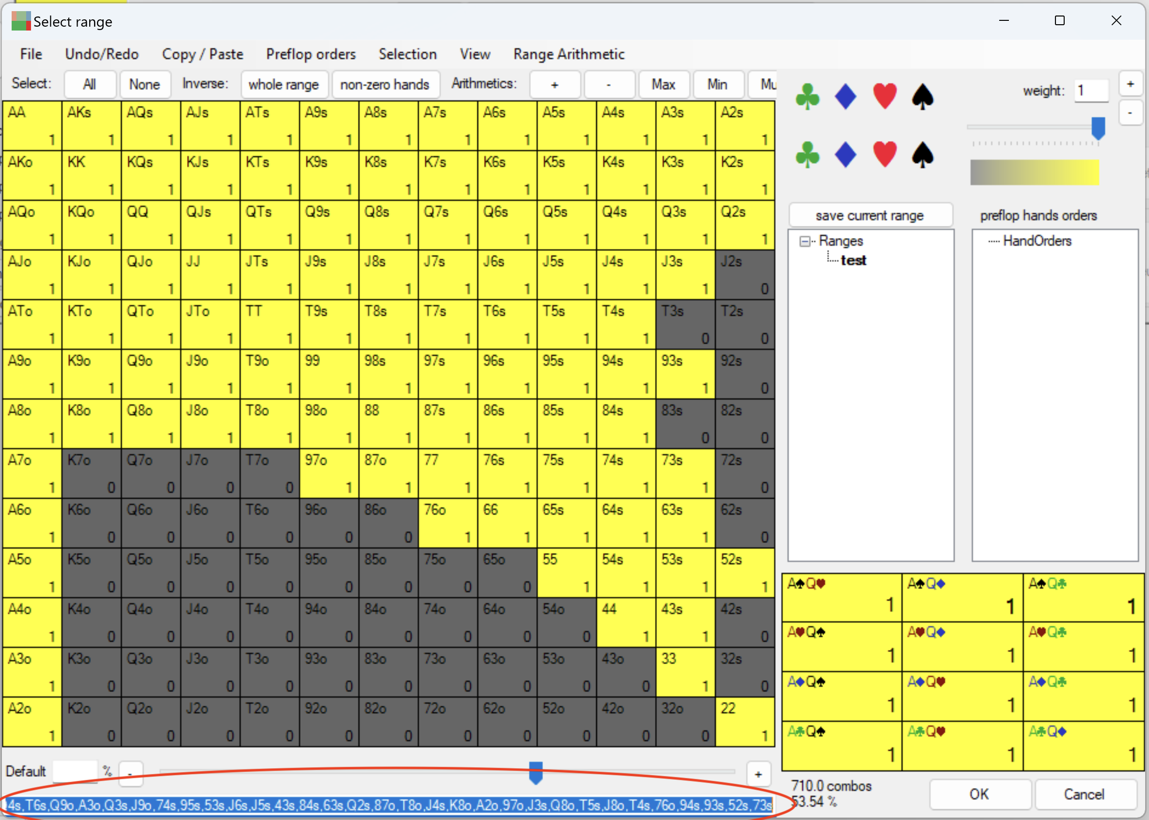Click the Select All button
This screenshot has height=820, width=1149.
[x=90, y=84]
